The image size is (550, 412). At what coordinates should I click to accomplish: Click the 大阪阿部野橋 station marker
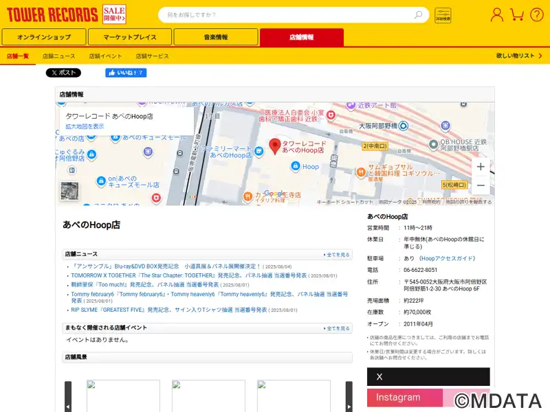pos(404,126)
